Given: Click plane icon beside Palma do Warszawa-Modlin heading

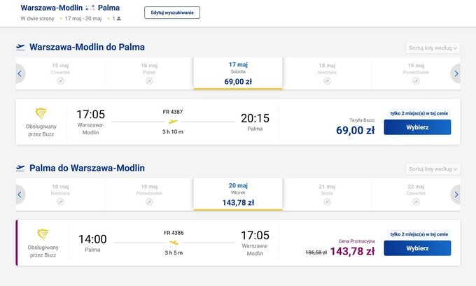Looking at the screenshot, I should pyautogui.click(x=20, y=169).
